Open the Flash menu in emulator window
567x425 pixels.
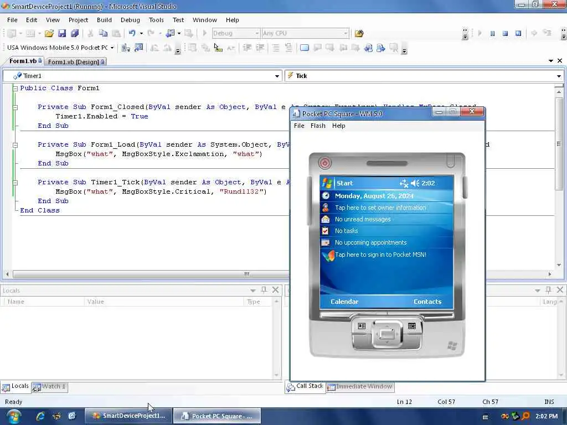coord(318,126)
